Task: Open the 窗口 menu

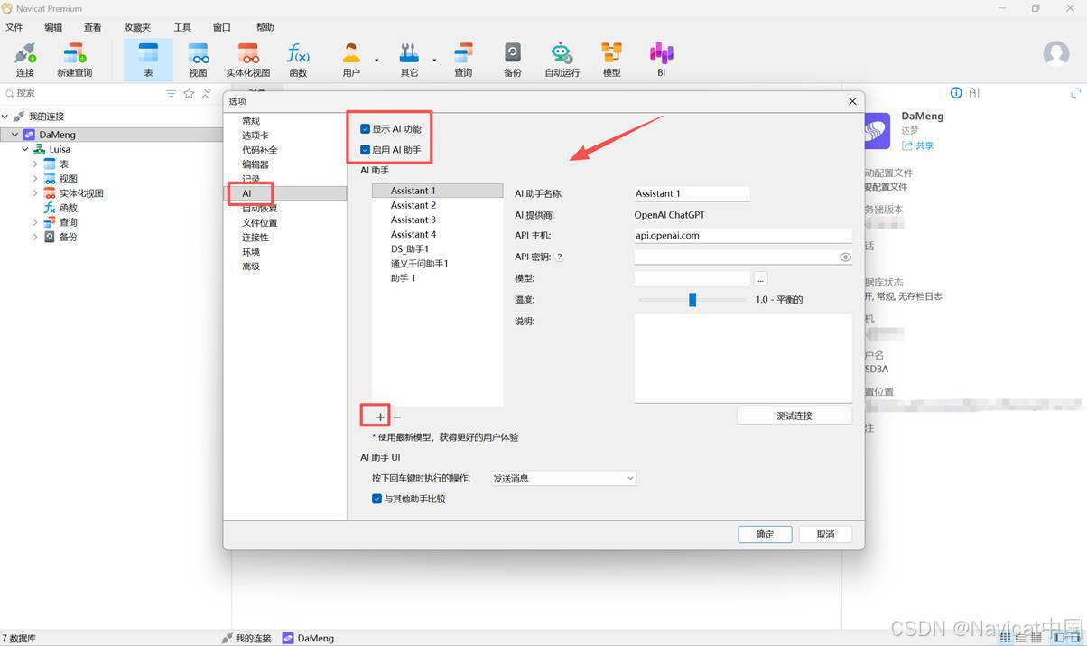Action: click(x=221, y=27)
